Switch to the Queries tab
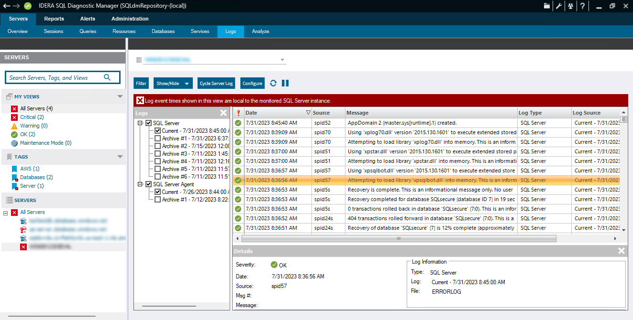 click(x=88, y=32)
